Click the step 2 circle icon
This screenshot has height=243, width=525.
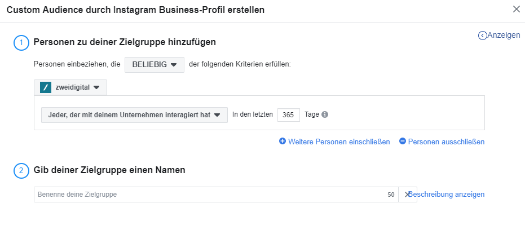click(x=21, y=171)
